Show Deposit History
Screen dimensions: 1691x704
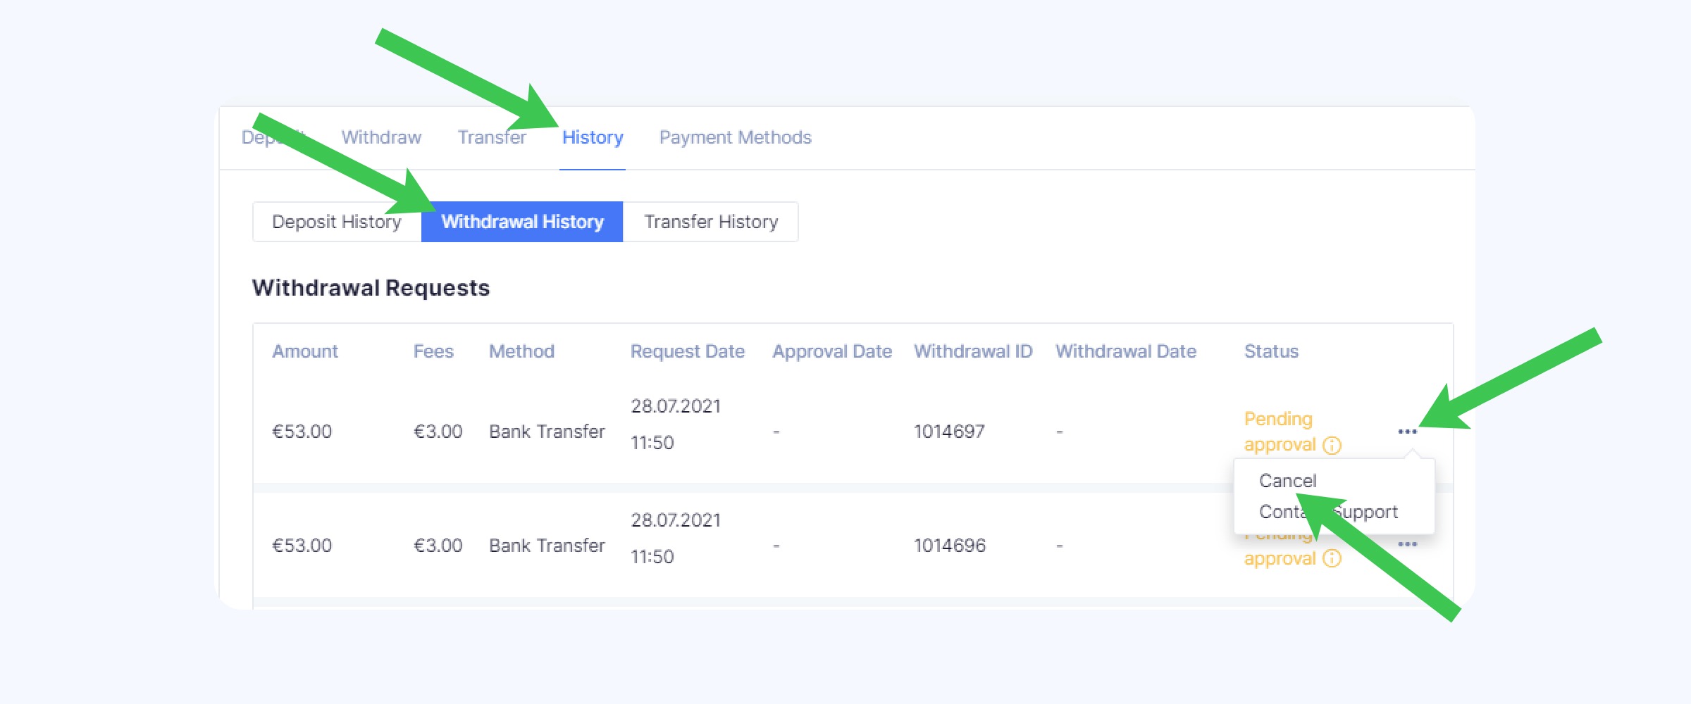pyautogui.click(x=337, y=222)
